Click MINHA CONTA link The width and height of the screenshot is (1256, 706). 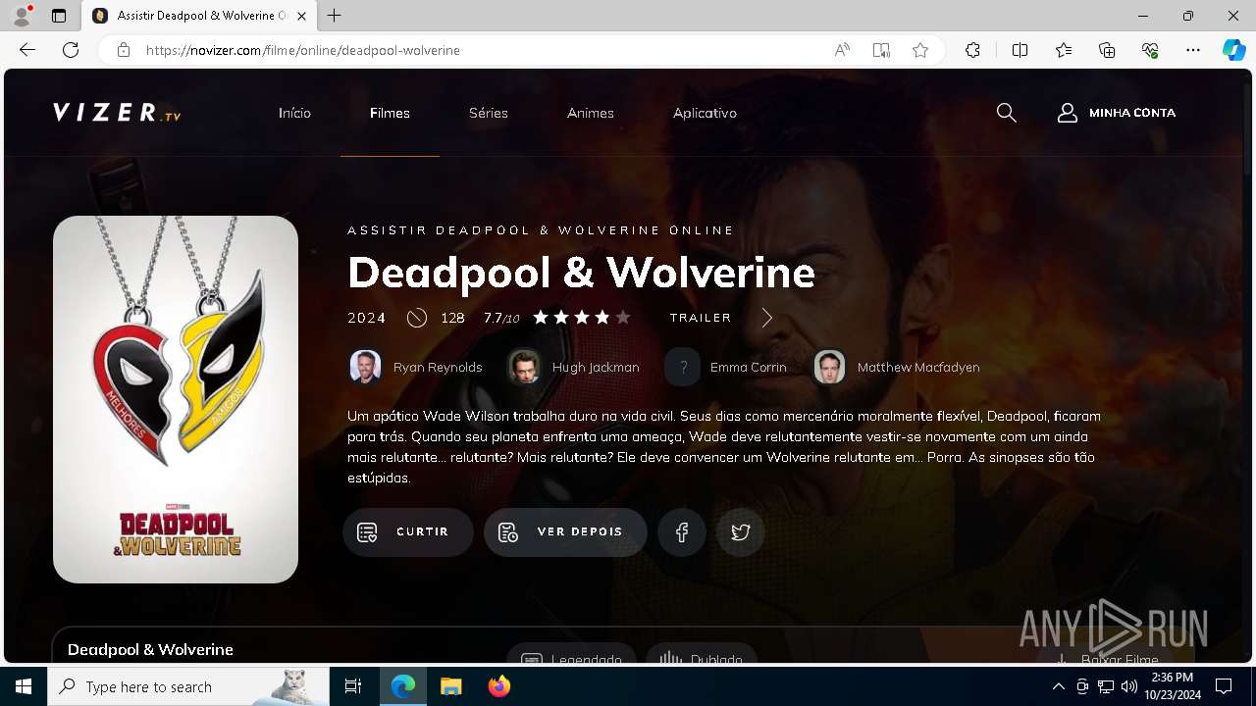(x=1132, y=113)
